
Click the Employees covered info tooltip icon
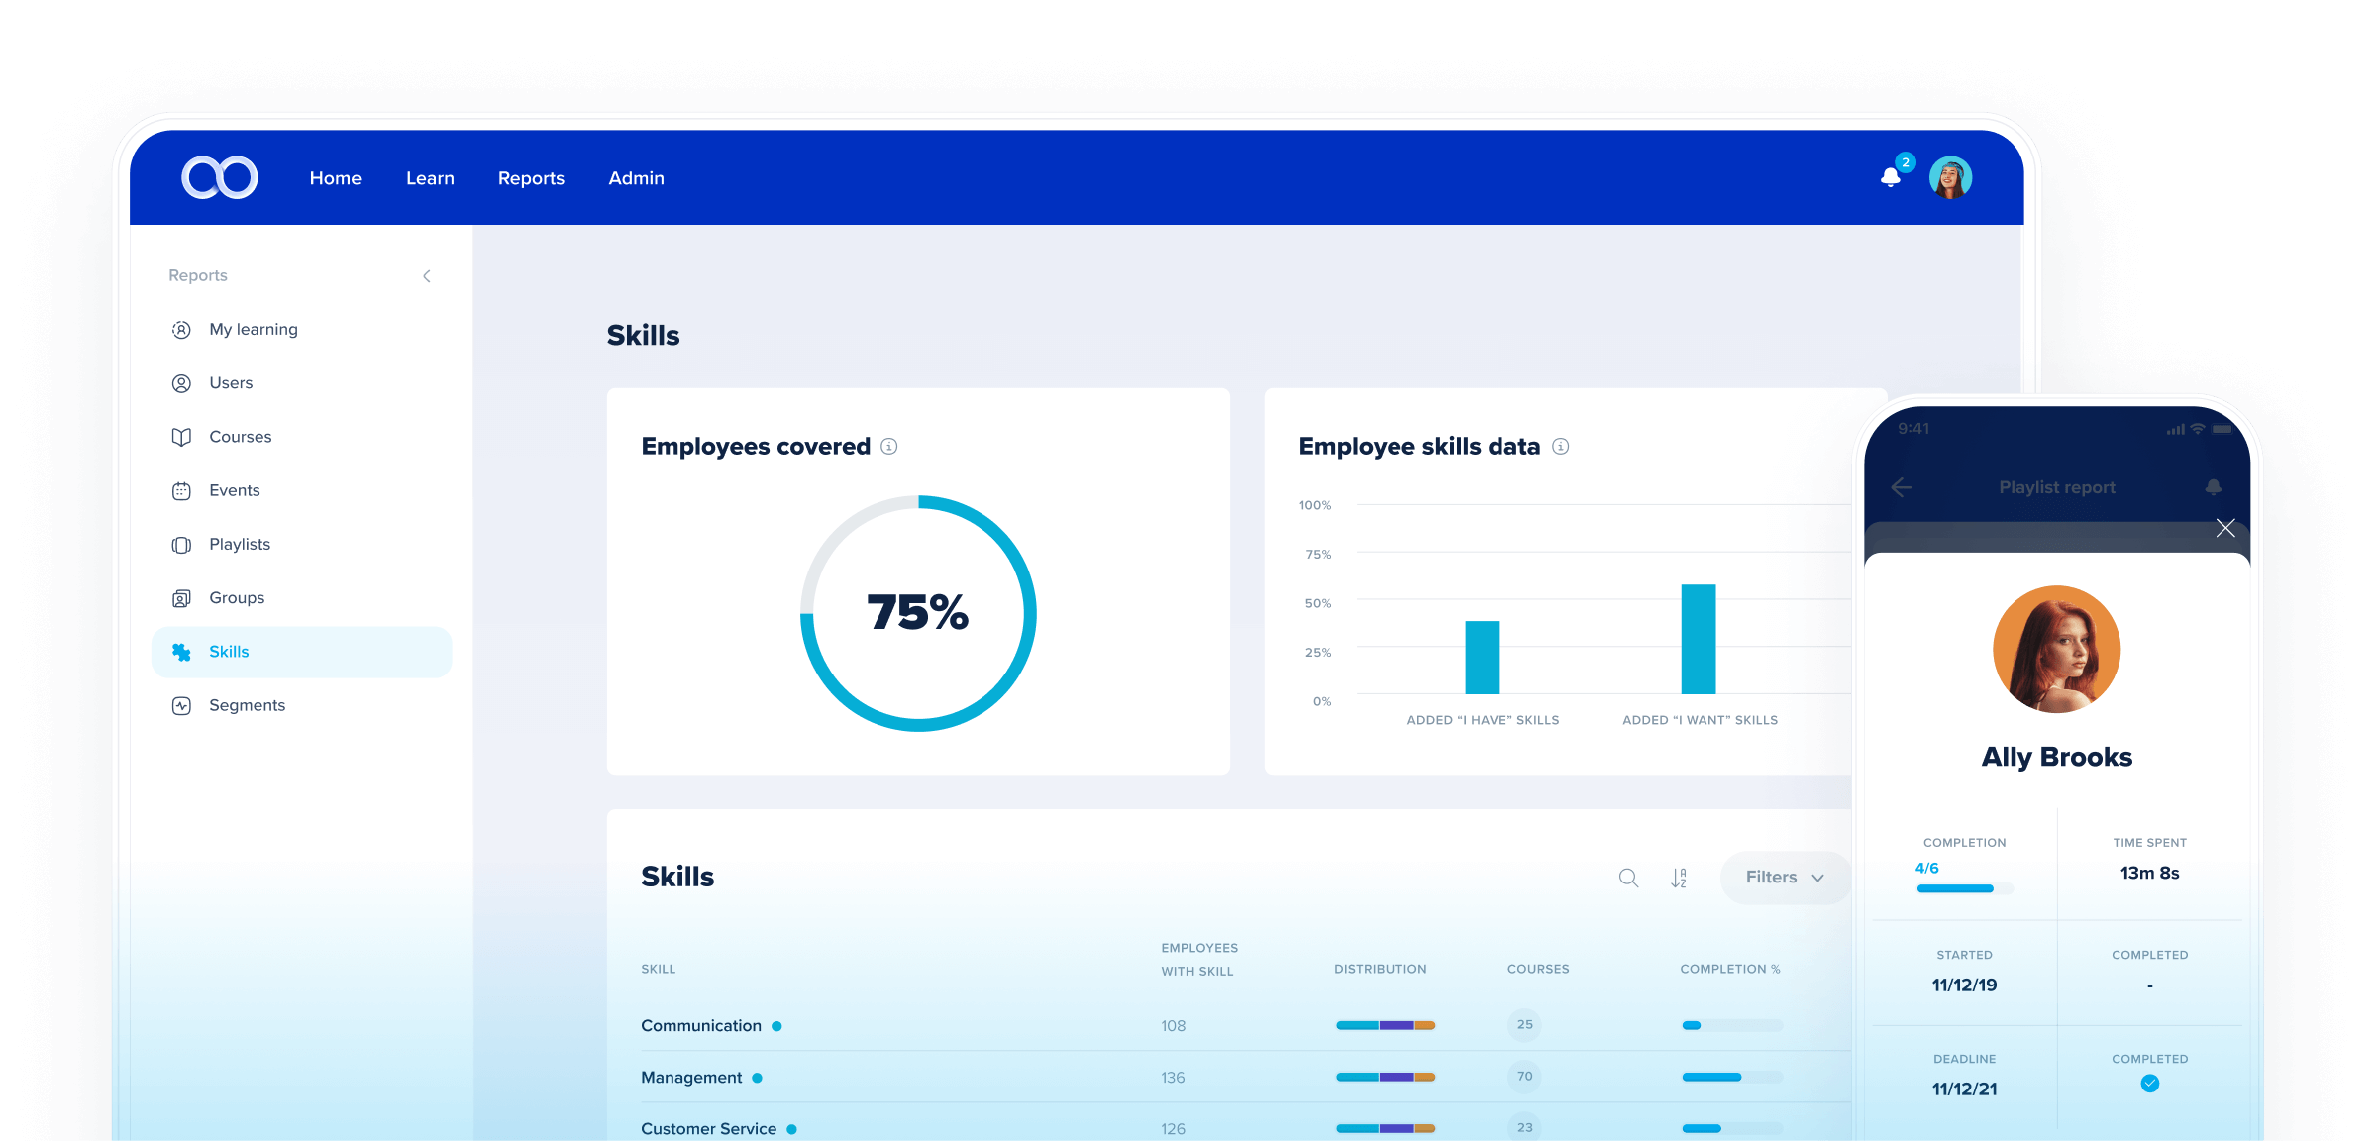[x=888, y=447]
